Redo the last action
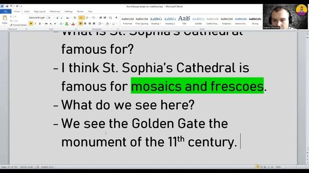This screenshot has width=309, height=173. click(x=17, y=6)
